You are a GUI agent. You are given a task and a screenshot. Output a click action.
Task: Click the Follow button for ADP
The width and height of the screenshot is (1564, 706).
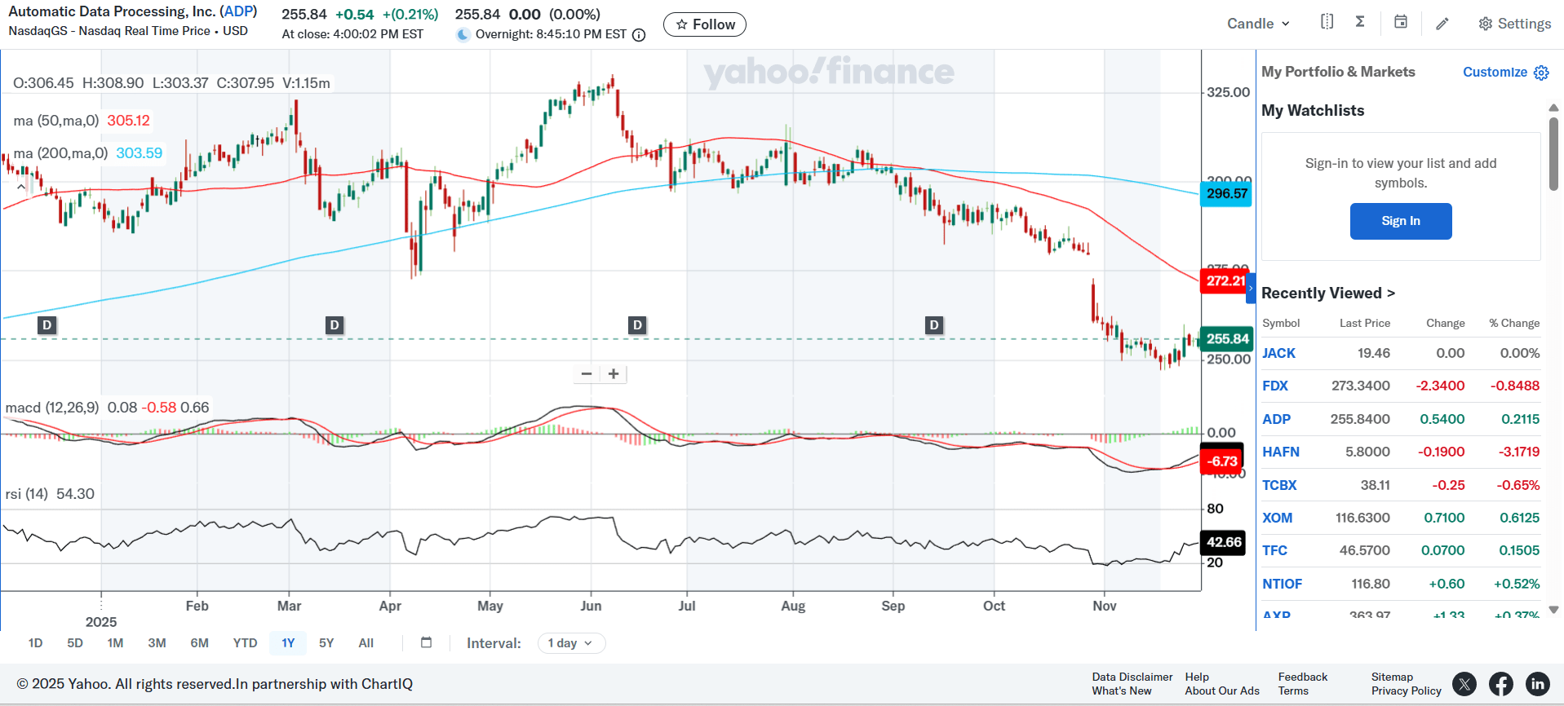(x=704, y=24)
